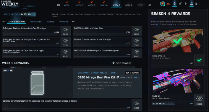
Task: Open the player profile emblem avatar
Action: click(162, 4)
